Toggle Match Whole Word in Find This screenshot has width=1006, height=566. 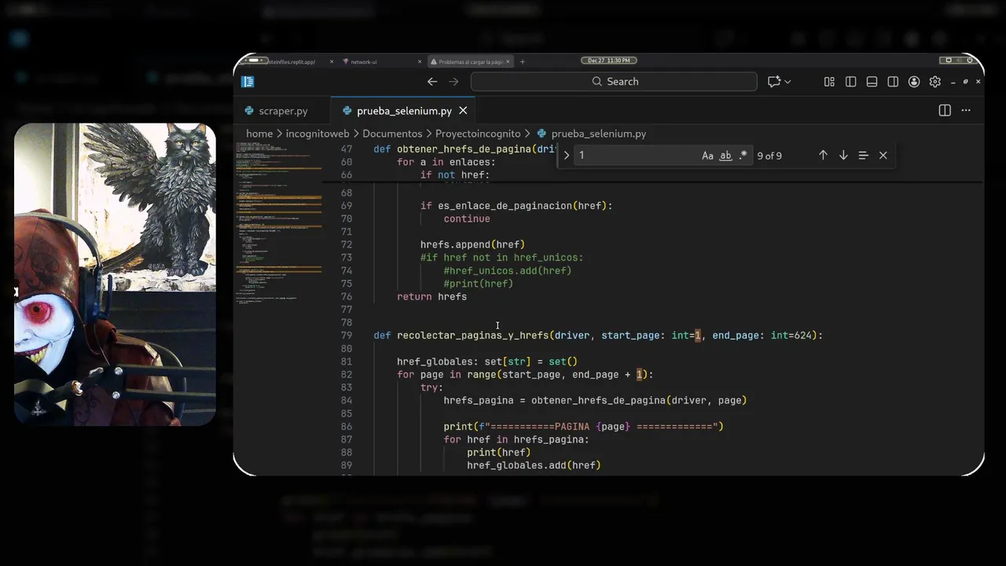pyautogui.click(x=725, y=156)
